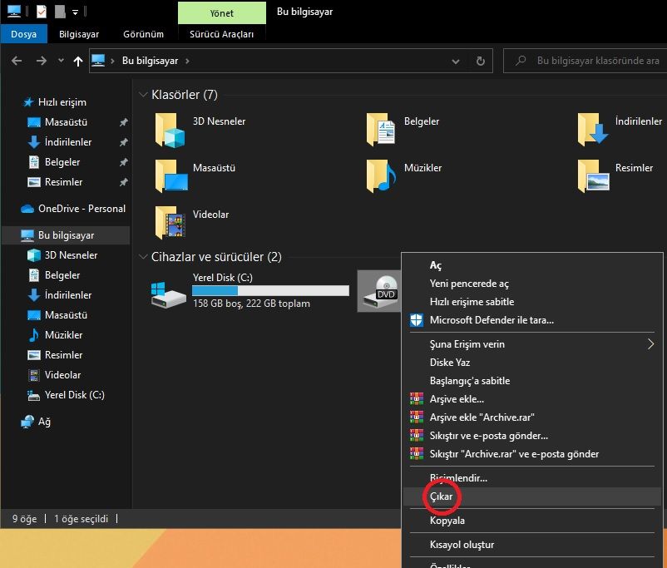Screen dimensions: 667x568
Task: Choose Arşive ekle "Archive.rar"
Action: 531,417
